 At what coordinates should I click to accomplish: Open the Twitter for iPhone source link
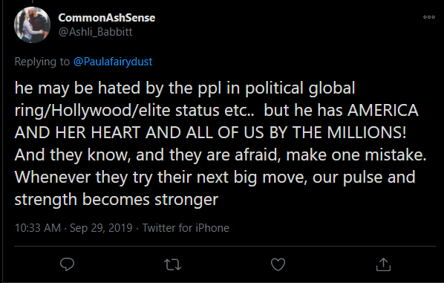click(186, 228)
